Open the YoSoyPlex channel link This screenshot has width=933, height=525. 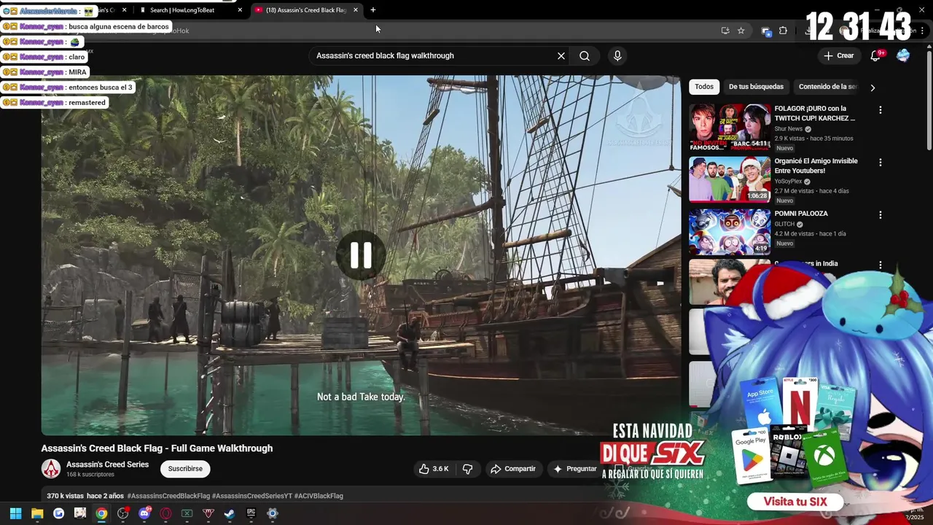[788, 182]
